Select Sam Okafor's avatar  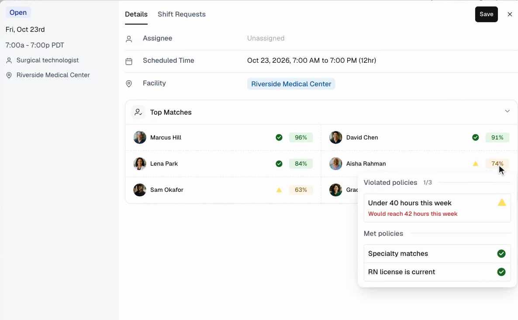coord(140,190)
